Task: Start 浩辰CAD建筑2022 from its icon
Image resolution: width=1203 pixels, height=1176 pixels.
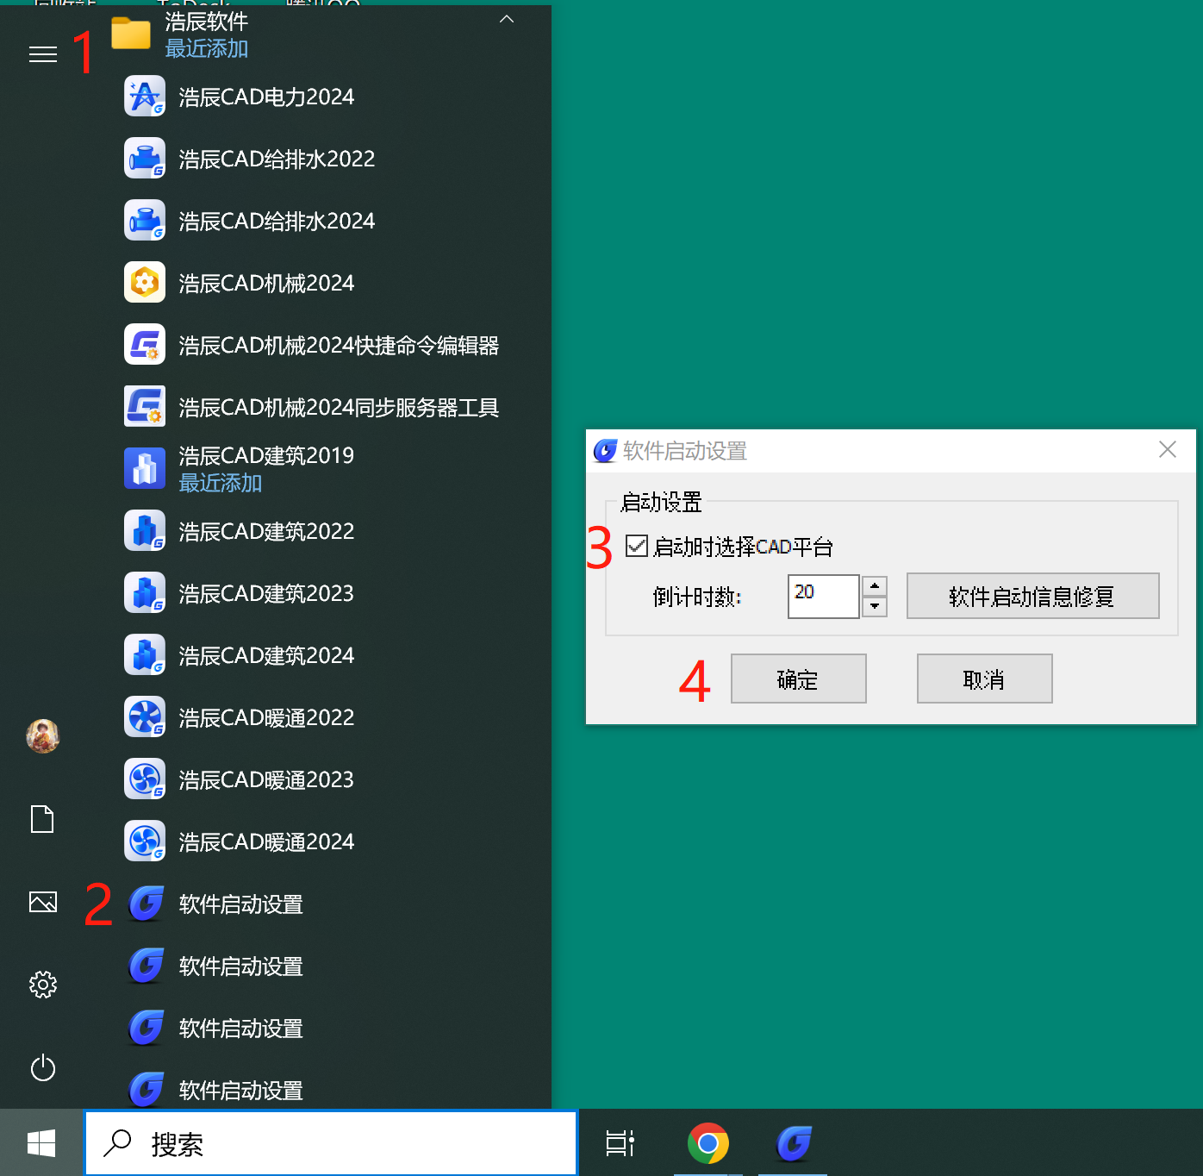Action: pyautogui.click(x=145, y=531)
